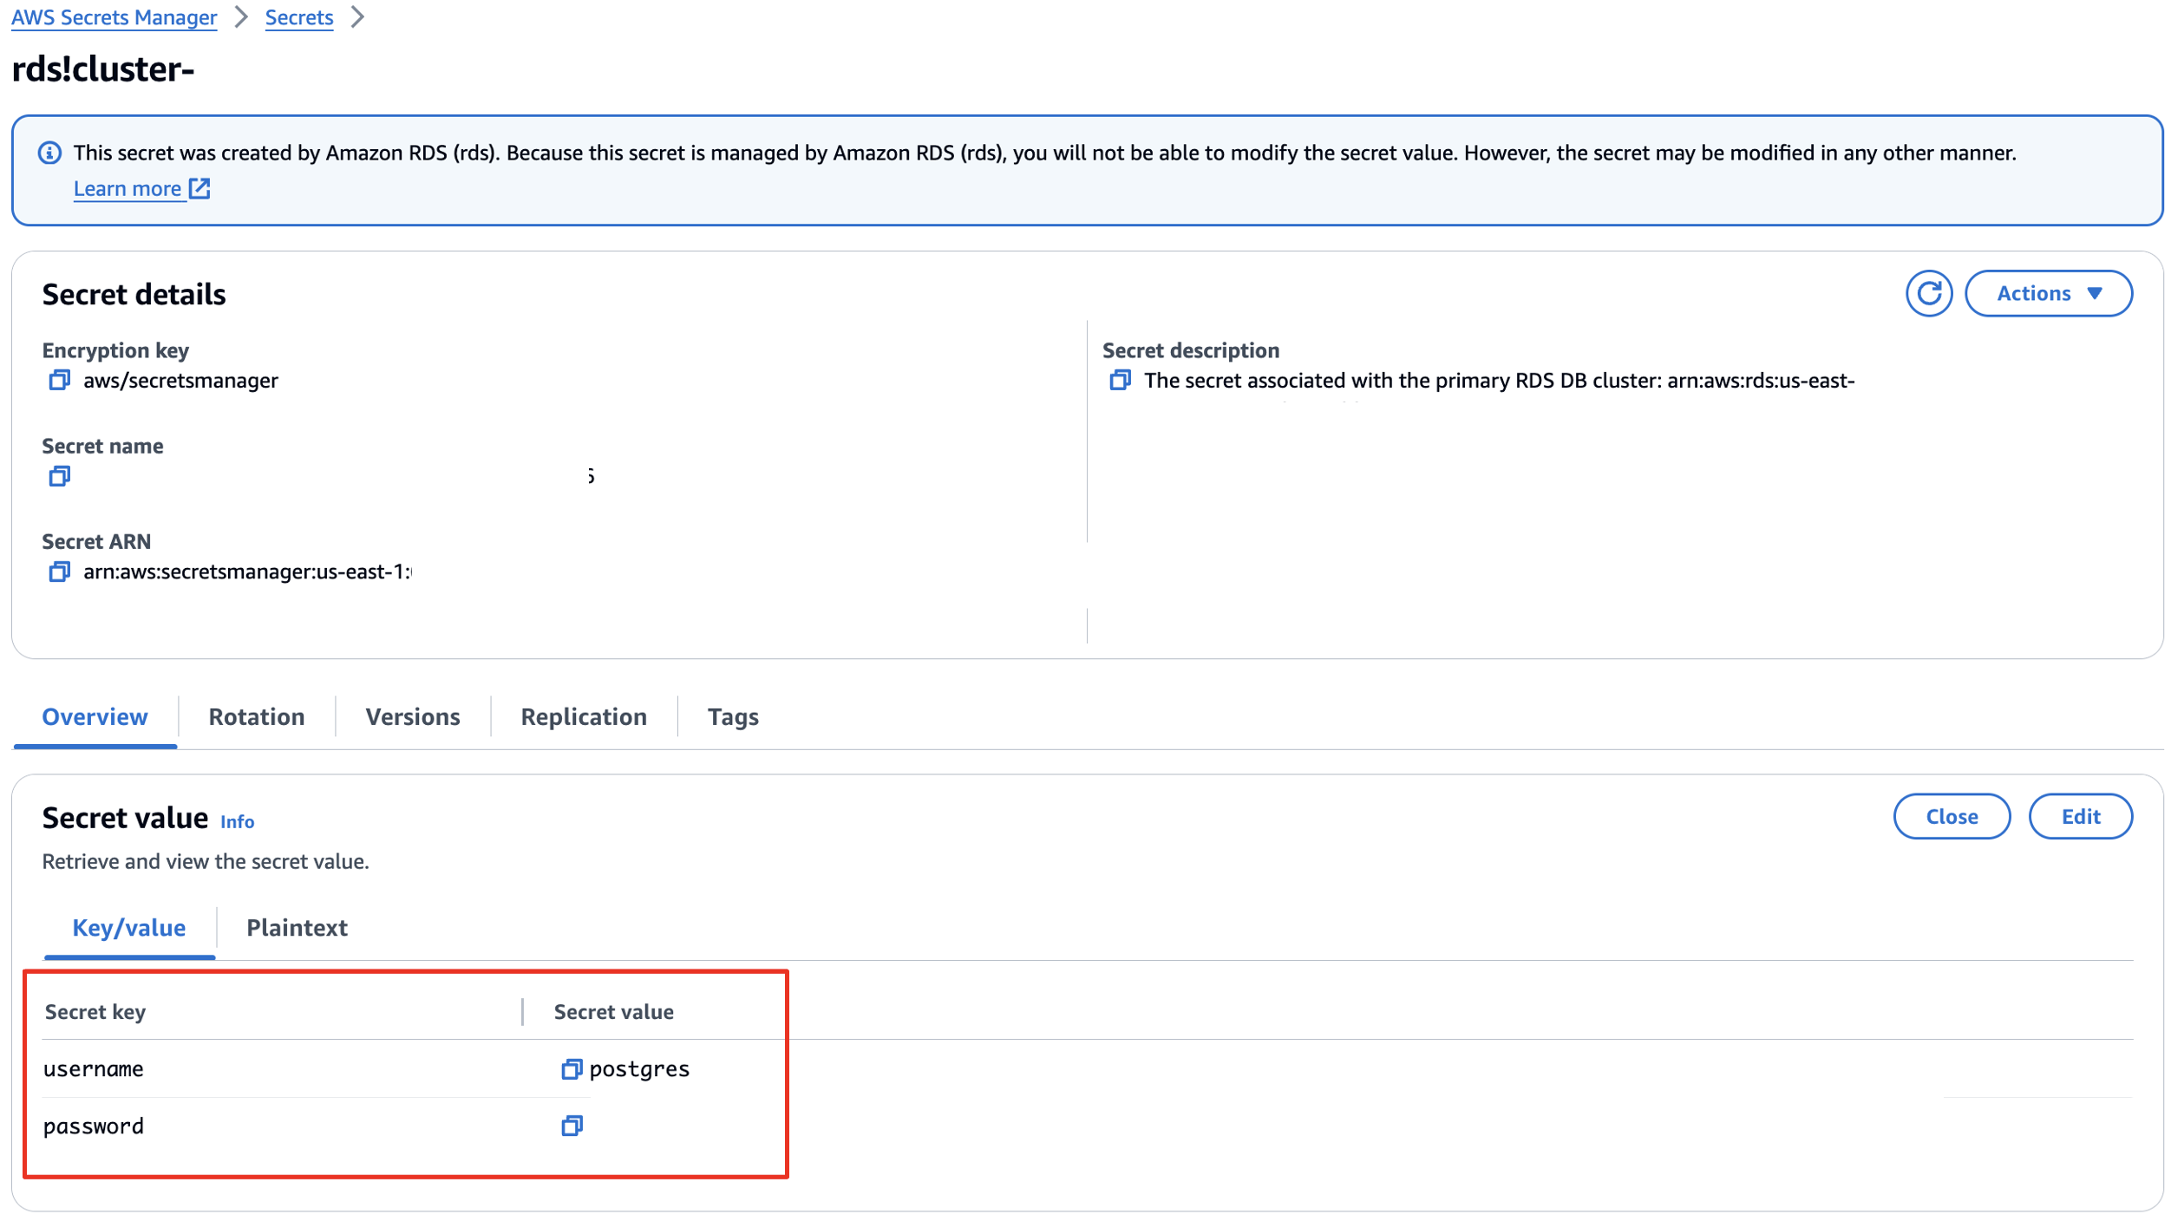Refresh the secret details
Viewport: 2184px width, 1221px height.
point(1928,294)
